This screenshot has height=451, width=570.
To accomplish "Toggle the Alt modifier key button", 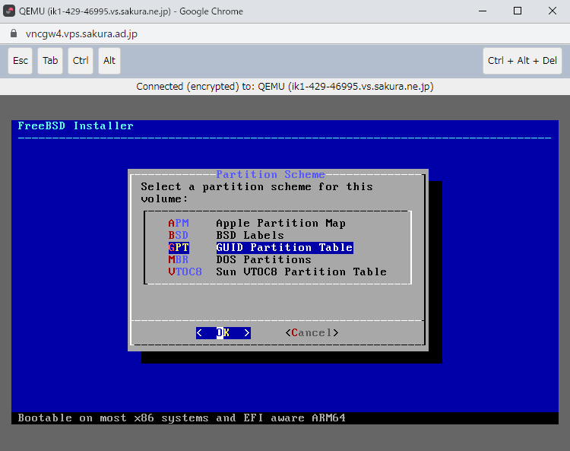I will 109,61.
